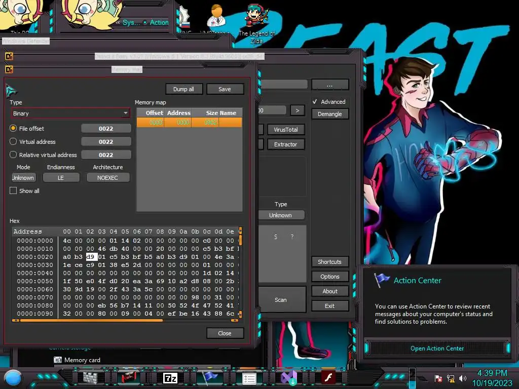This screenshot has height=389, width=519.
Task: Click the Address column header in Memory map
Action: tap(178, 113)
